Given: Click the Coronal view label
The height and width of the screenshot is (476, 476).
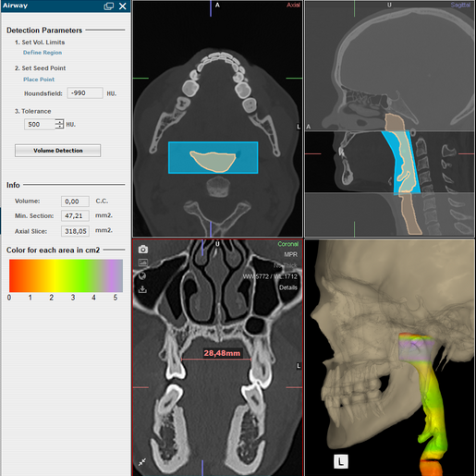Looking at the screenshot, I should pyautogui.click(x=288, y=244).
